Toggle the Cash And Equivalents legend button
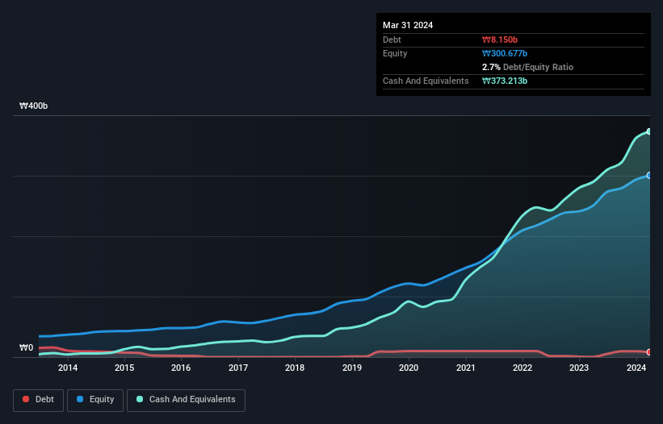The image size is (663, 424). pos(186,400)
